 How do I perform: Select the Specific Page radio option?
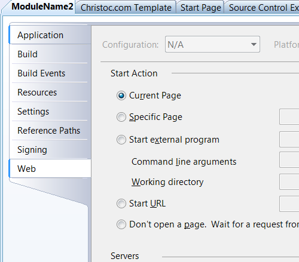point(121,117)
